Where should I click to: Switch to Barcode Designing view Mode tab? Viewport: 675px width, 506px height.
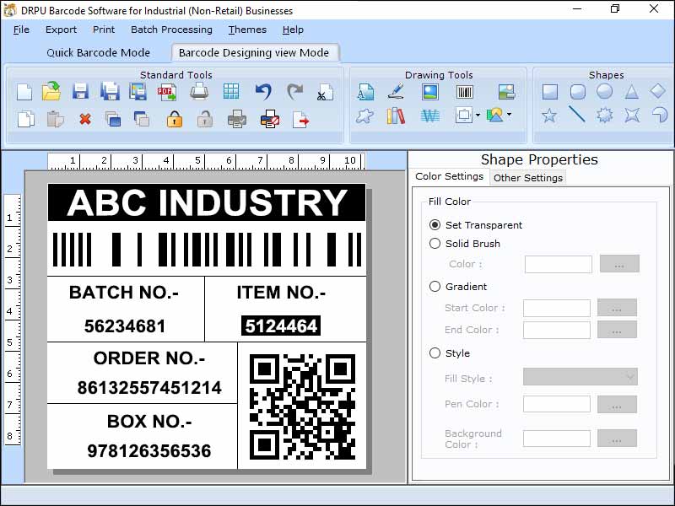(x=254, y=52)
